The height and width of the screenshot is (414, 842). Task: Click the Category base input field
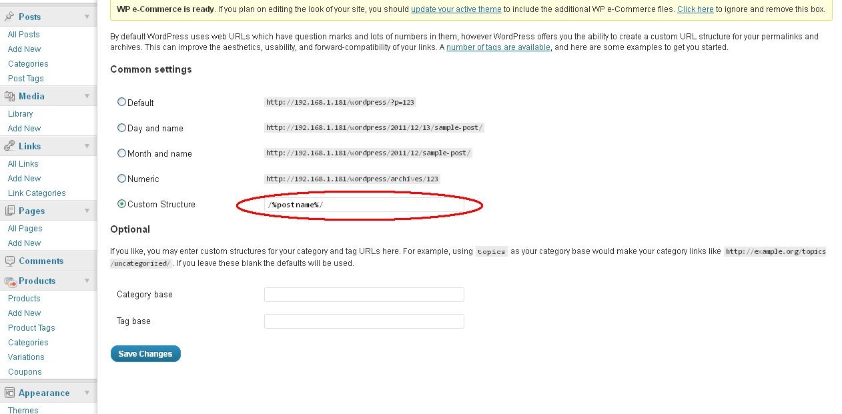point(364,295)
